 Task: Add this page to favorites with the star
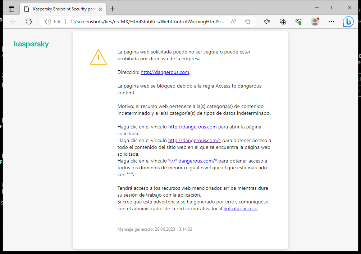[x=247, y=22]
